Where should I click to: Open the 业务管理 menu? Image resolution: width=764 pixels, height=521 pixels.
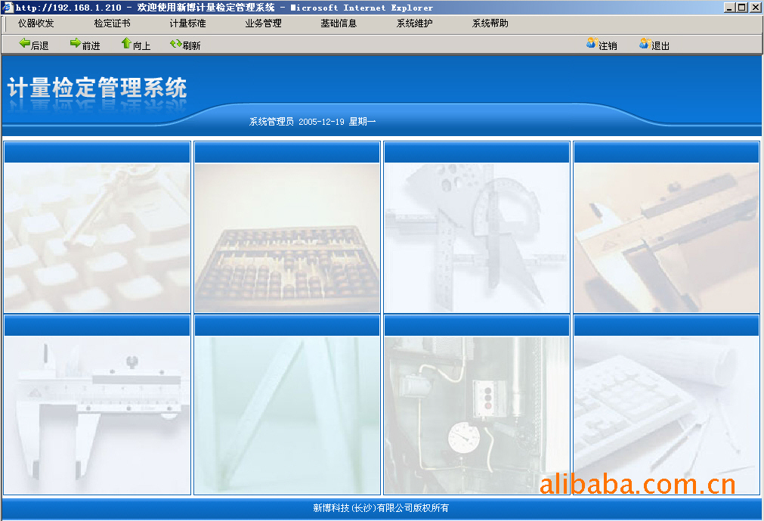click(x=263, y=23)
